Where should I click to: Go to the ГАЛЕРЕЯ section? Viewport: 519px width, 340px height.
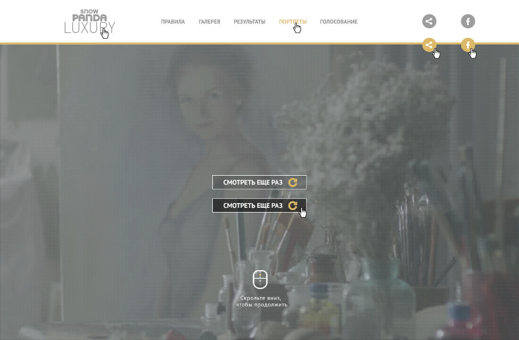coord(209,22)
